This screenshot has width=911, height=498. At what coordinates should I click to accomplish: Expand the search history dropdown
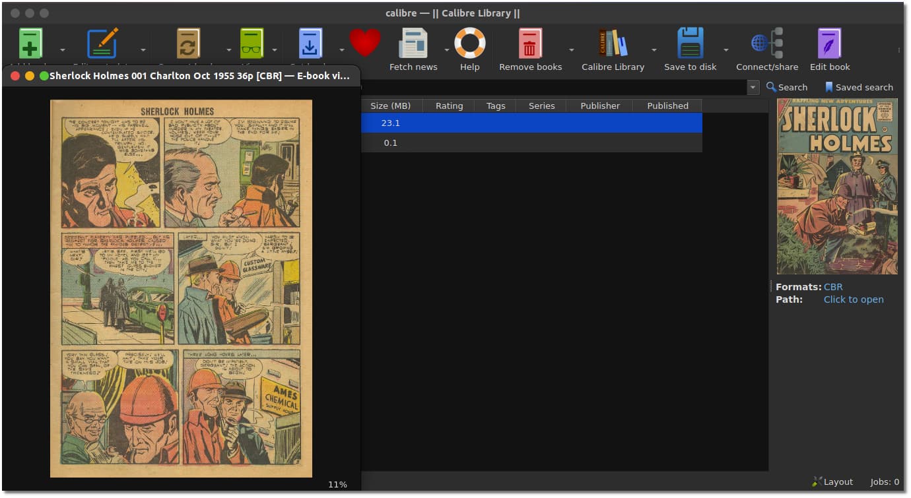point(753,87)
